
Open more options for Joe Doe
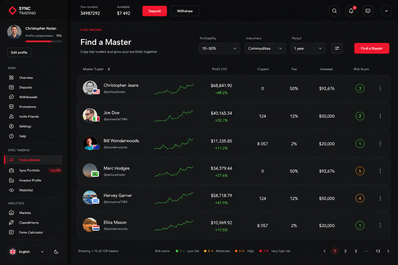[380, 116]
